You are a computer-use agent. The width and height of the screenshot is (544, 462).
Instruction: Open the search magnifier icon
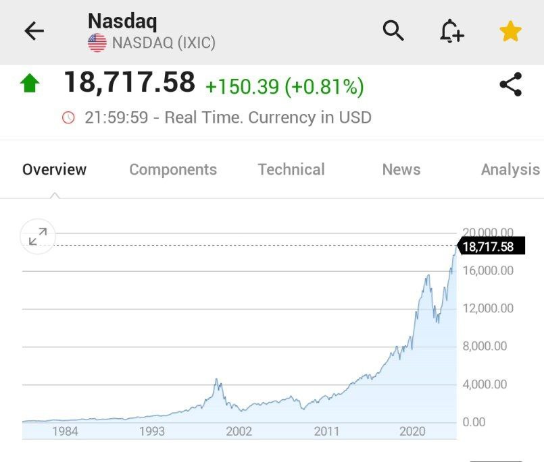(x=393, y=30)
